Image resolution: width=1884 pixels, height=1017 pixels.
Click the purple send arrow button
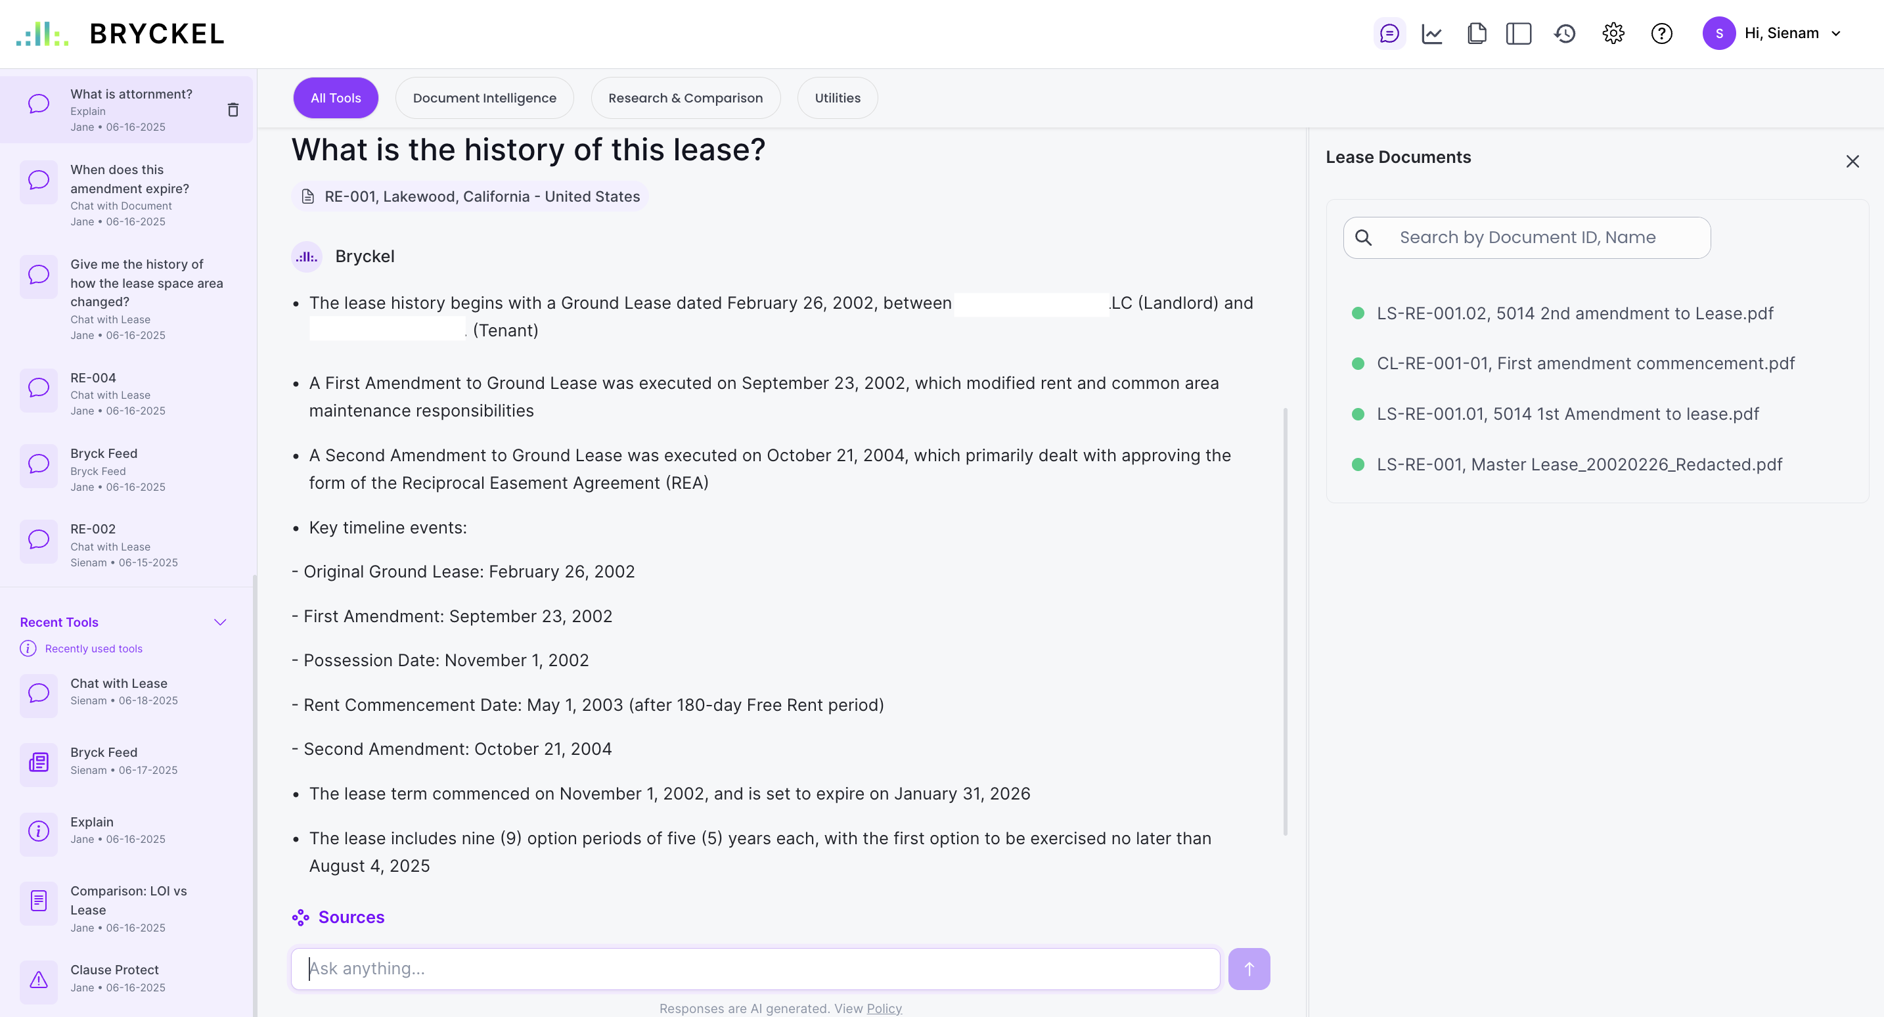[x=1249, y=968]
